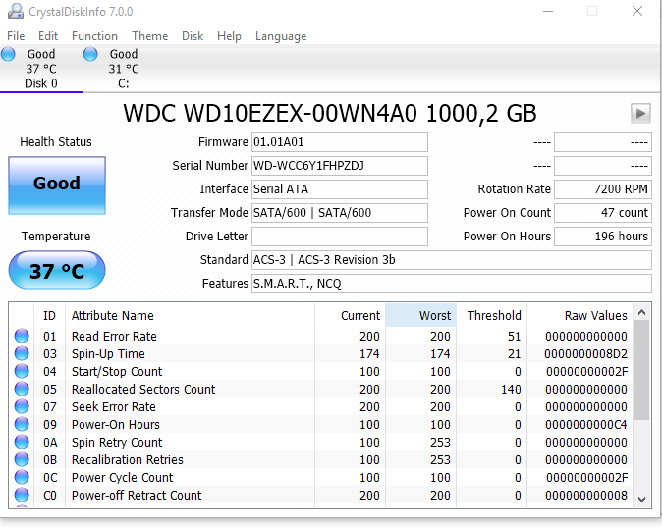This screenshot has width=662, height=528.
Task: Open the Help menu
Action: tap(229, 36)
